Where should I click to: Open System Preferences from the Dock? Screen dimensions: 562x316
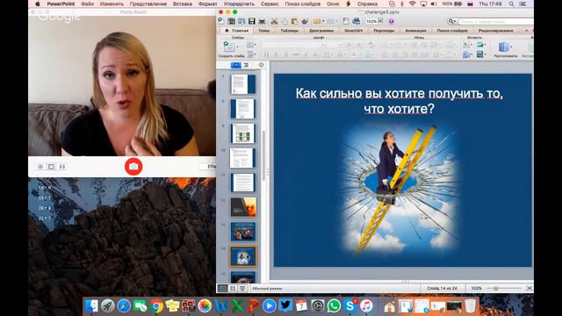click(318, 306)
